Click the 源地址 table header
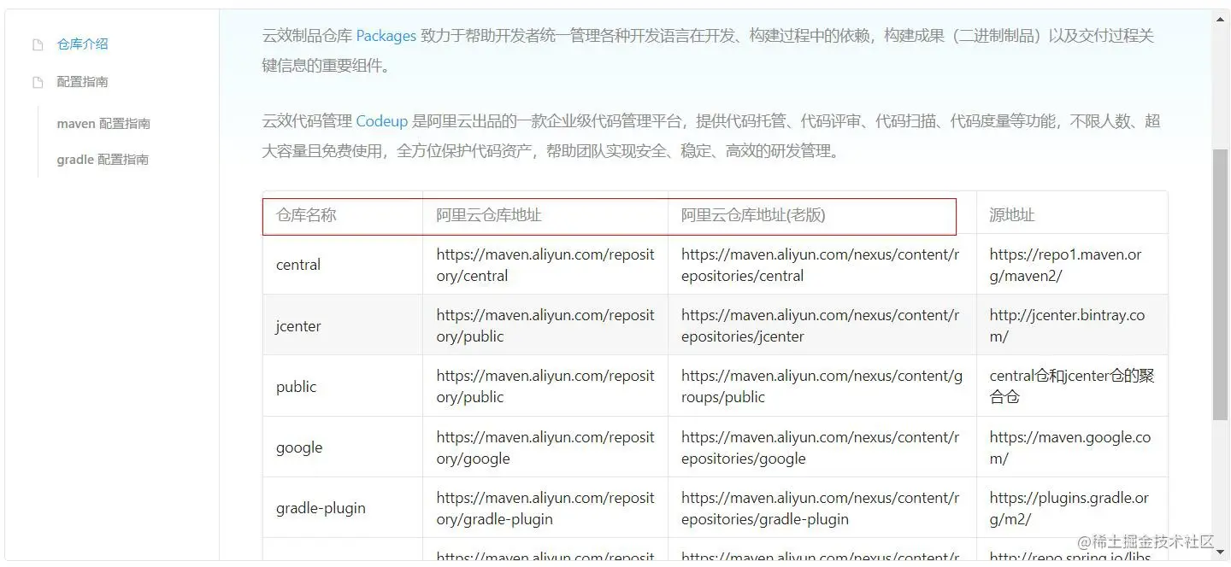 1010,215
